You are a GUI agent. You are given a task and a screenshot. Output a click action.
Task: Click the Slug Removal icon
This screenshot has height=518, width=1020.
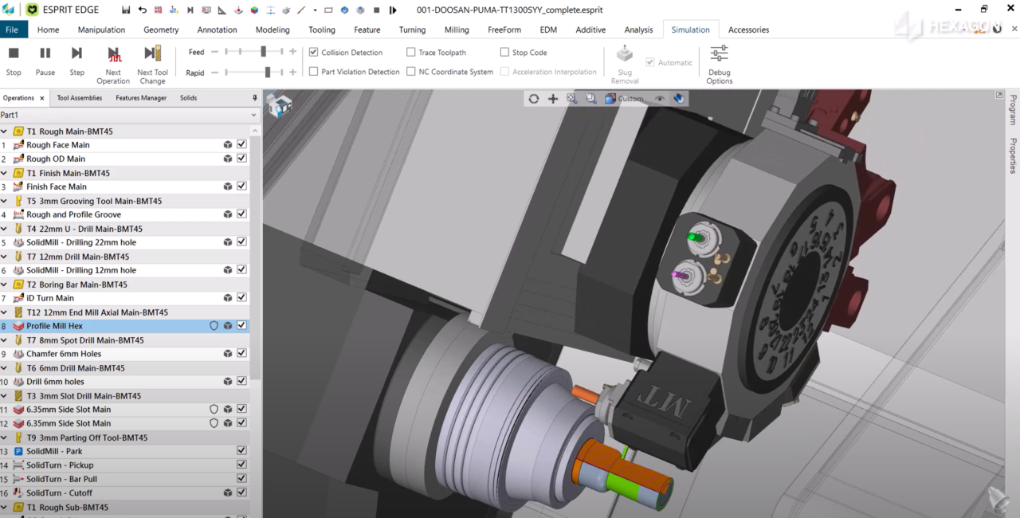click(625, 54)
